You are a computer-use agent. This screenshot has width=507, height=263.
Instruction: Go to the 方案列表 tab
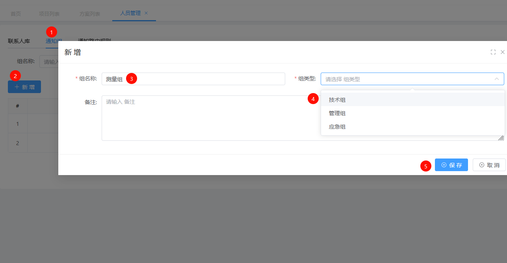(x=90, y=14)
